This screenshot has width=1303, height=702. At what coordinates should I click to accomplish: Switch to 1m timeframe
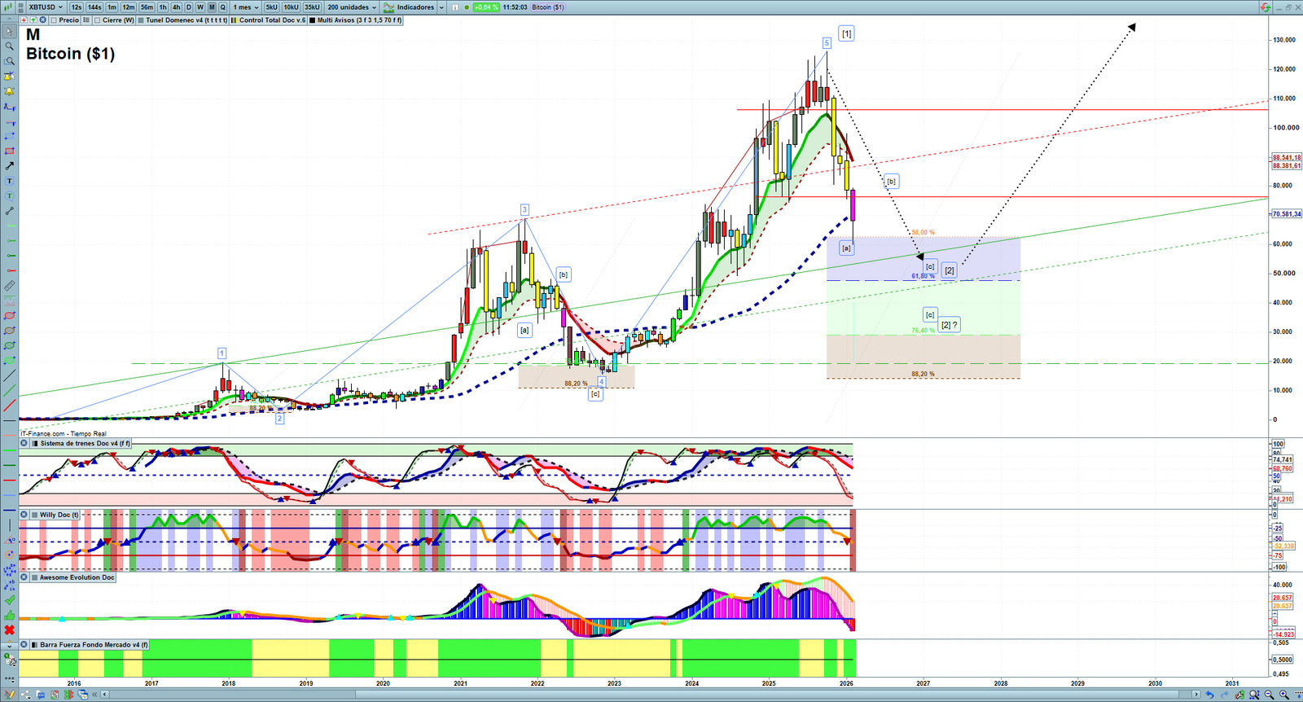(112, 7)
